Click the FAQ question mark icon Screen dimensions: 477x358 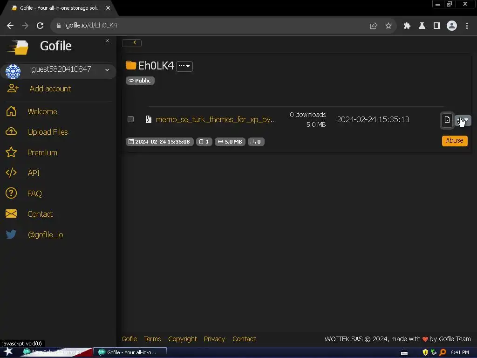tap(11, 193)
